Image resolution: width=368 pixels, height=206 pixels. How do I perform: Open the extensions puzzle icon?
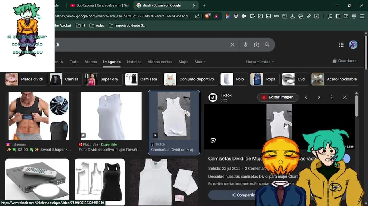(252, 16)
